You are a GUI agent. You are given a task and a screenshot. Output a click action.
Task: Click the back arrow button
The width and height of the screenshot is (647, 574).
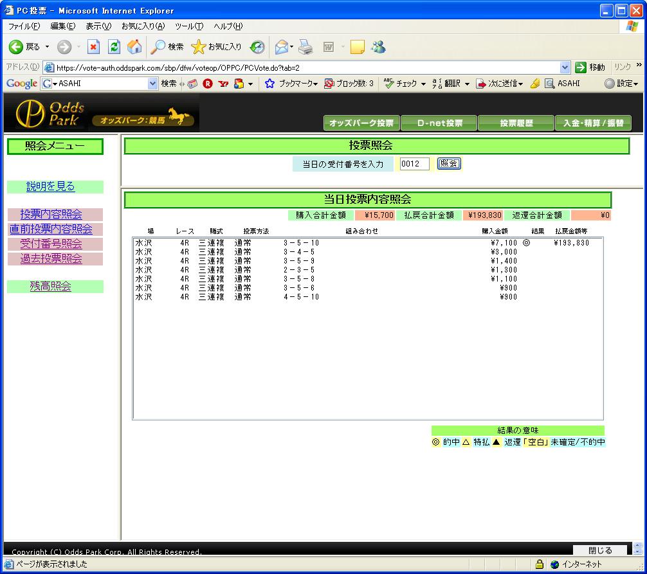click(x=16, y=47)
